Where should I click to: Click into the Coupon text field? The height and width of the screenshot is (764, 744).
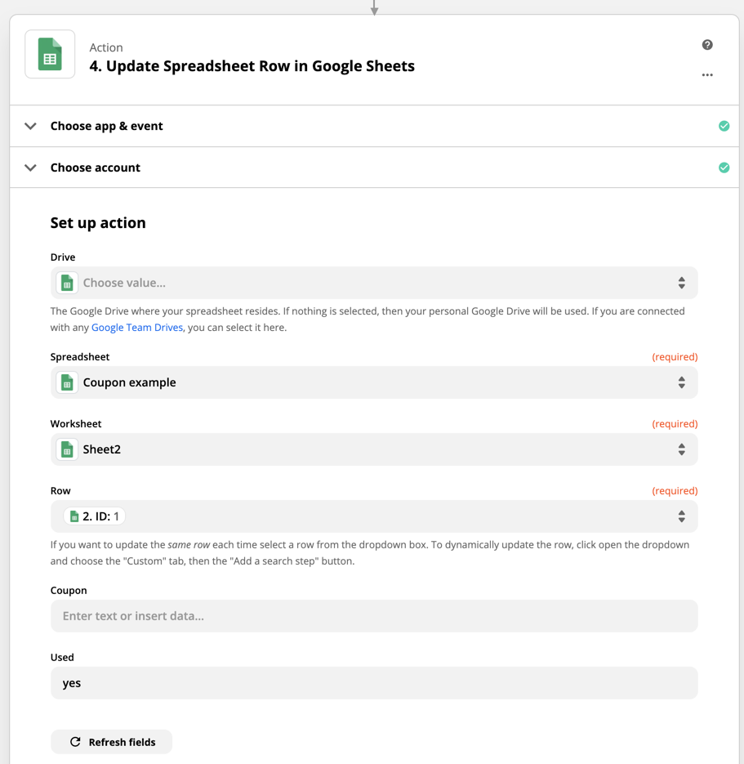click(374, 616)
